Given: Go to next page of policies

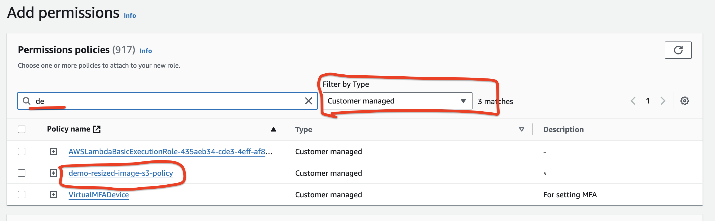Looking at the screenshot, I should coord(663,101).
